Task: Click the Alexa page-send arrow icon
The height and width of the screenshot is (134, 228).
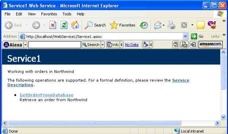Action: click(146, 45)
